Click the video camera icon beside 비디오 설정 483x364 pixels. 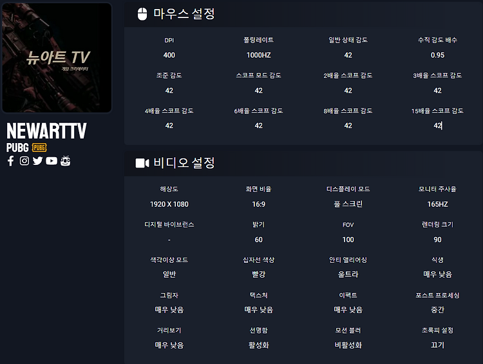[x=142, y=163]
